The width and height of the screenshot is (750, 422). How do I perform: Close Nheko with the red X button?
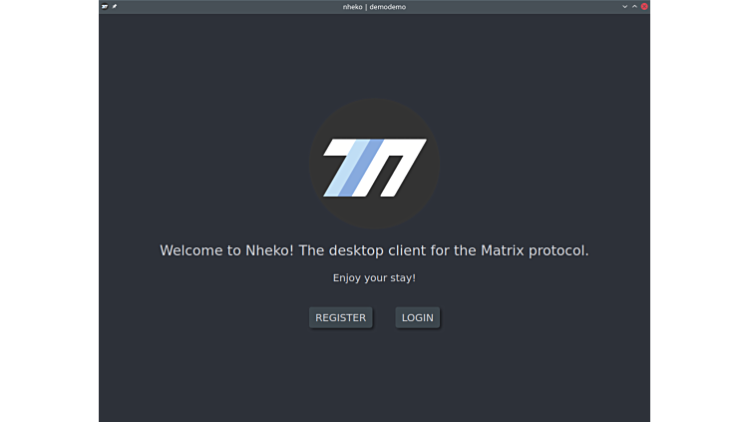tap(644, 6)
